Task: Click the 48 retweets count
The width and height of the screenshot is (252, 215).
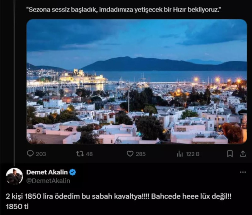Action: tap(89, 154)
